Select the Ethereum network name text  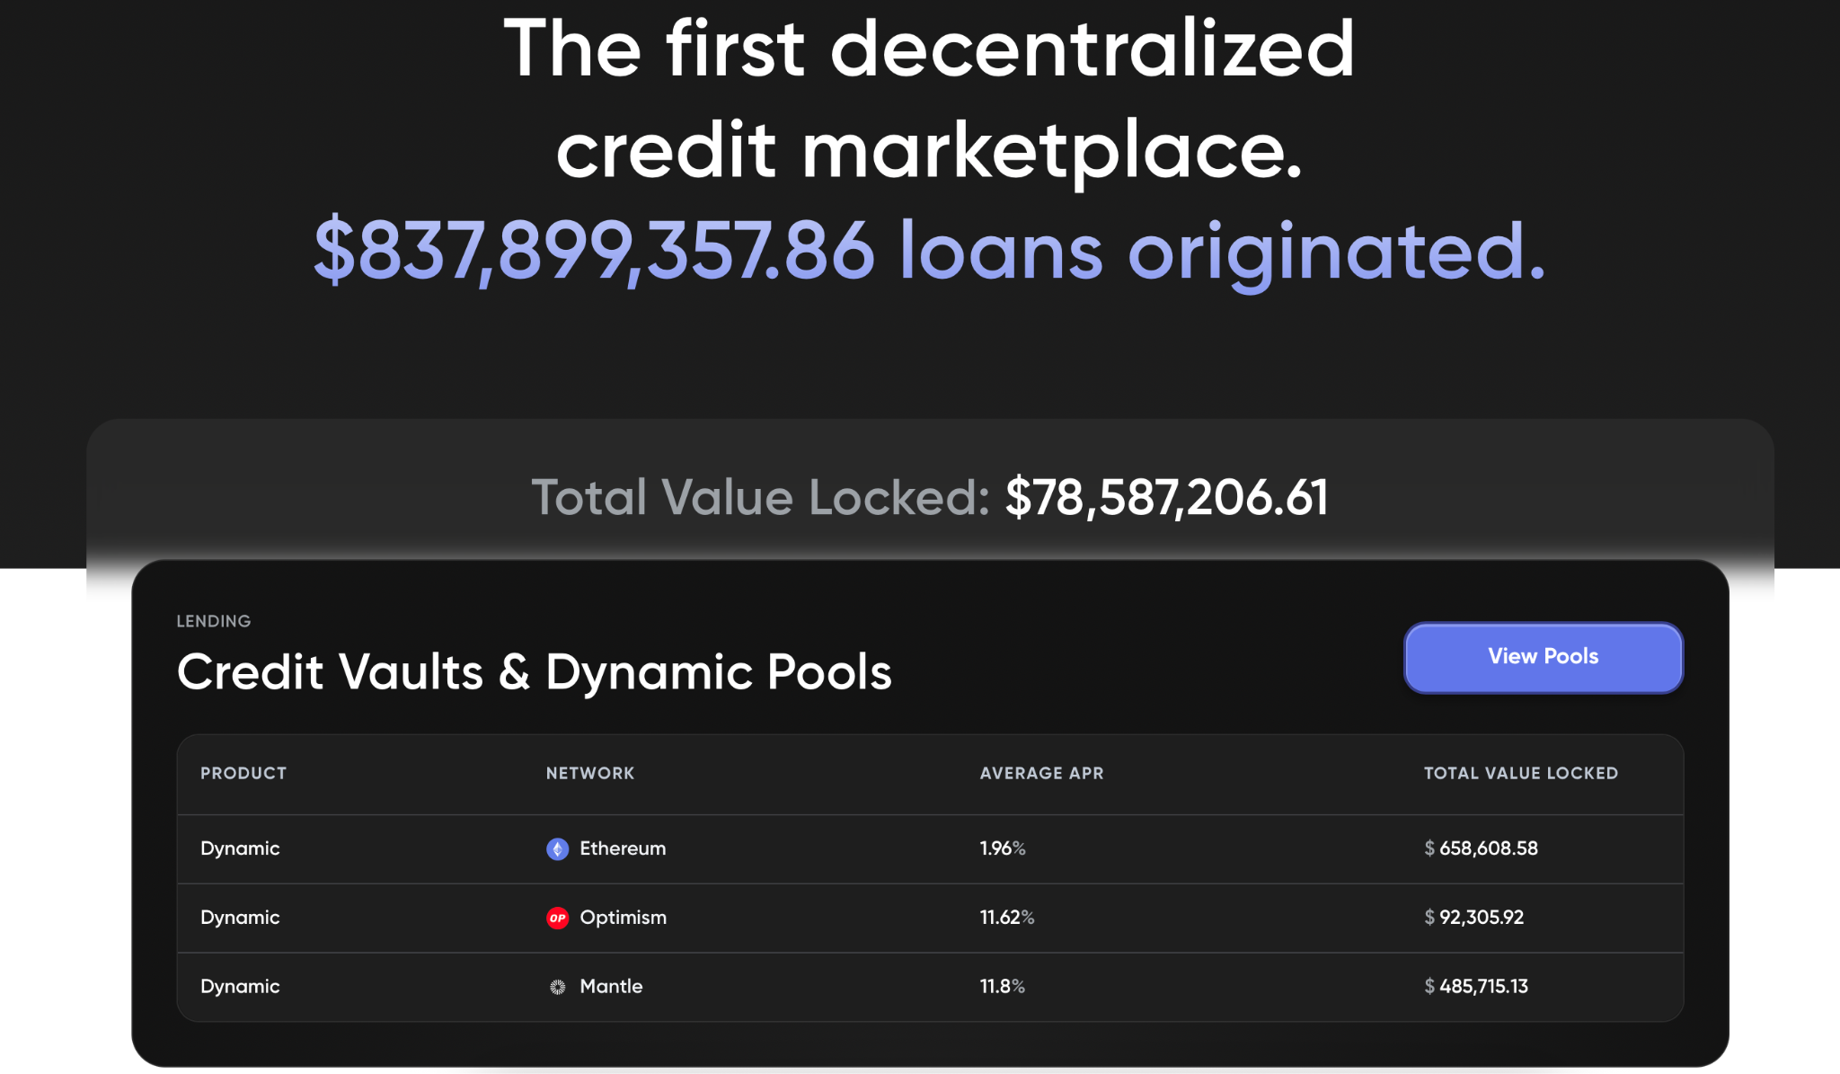[x=623, y=848]
